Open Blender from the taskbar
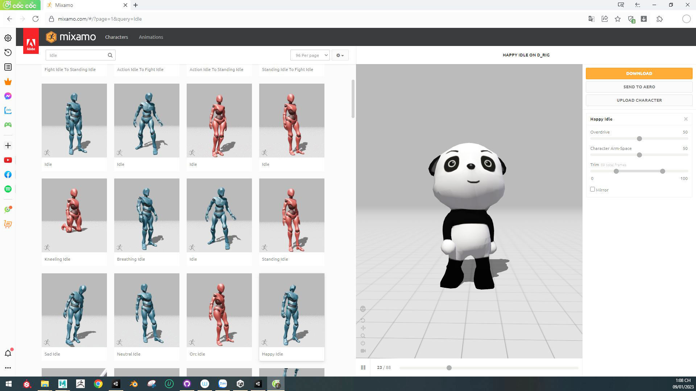 [134, 384]
